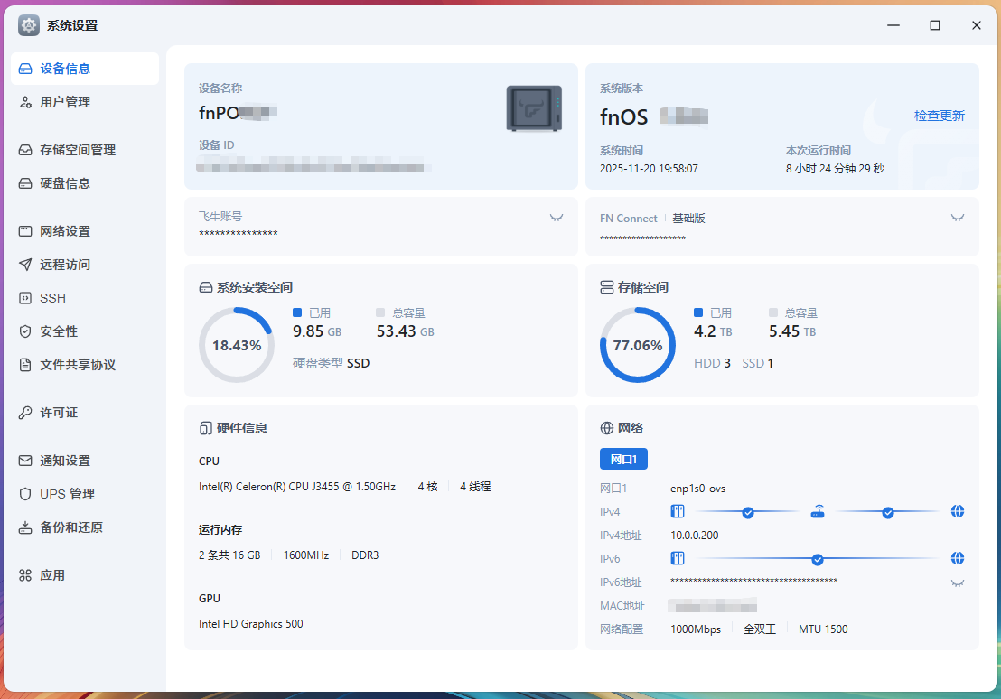Click the 安全性 shield icon
This screenshot has width=1001, height=699.
coord(25,331)
